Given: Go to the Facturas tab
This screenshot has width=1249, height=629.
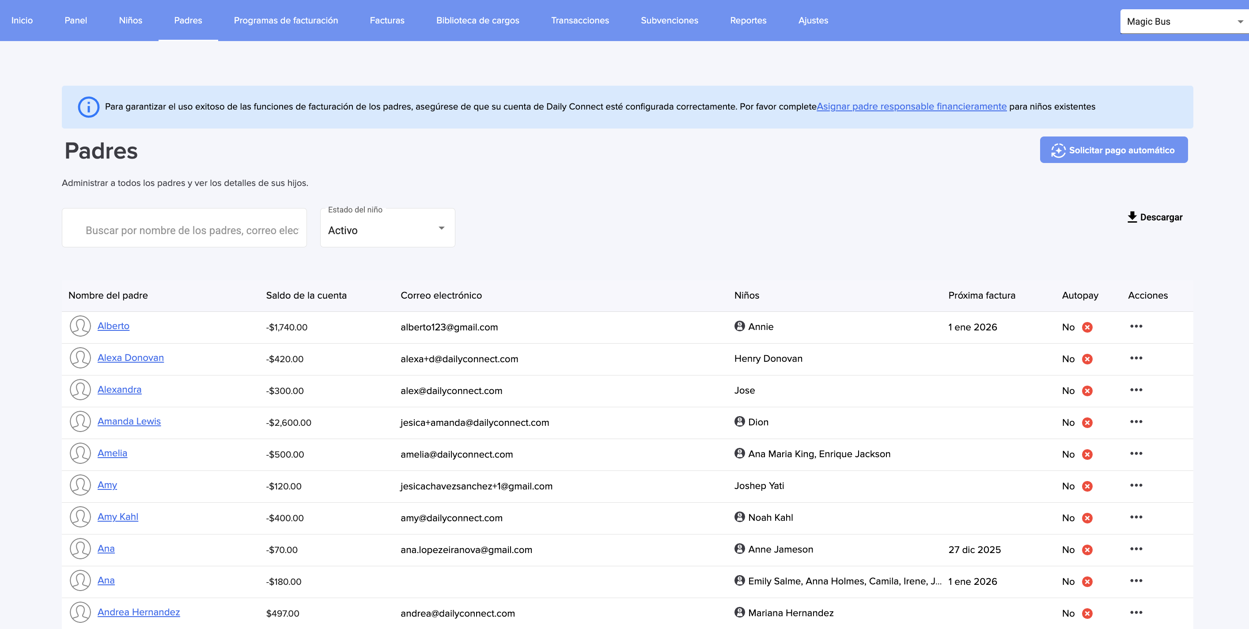Looking at the screenshot, I should tap(386, 20).
